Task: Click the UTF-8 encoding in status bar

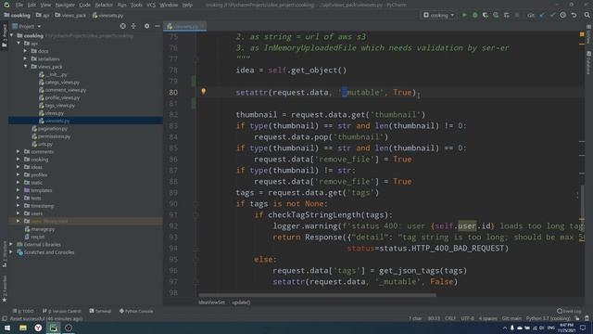Action: point(467,318)
